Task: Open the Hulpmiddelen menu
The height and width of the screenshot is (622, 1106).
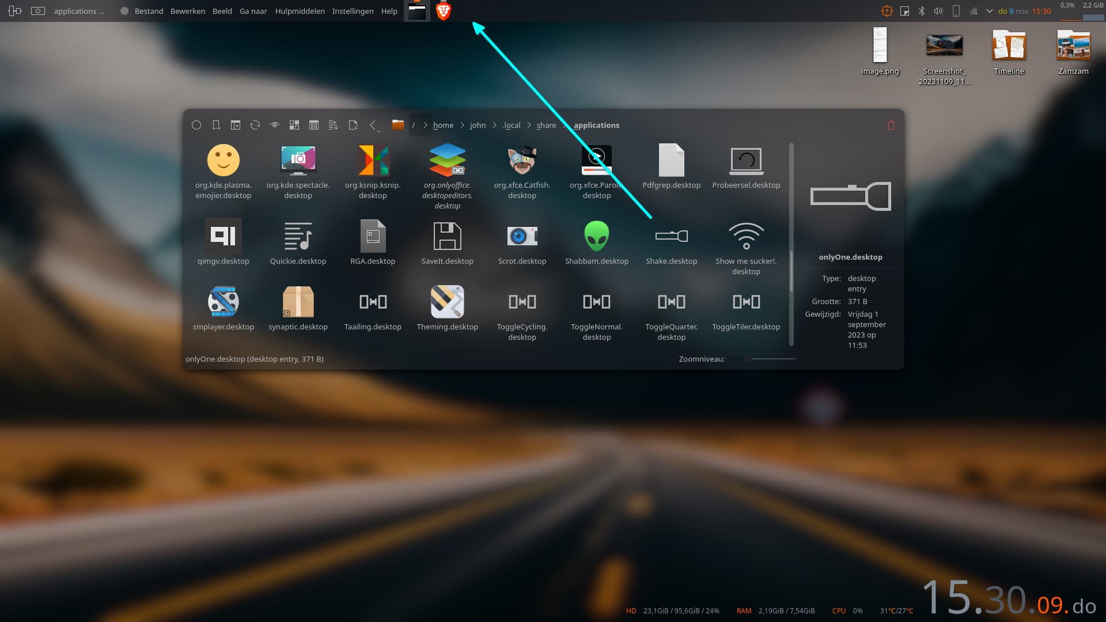Action: pyautogui.click(x=300, y=11)
